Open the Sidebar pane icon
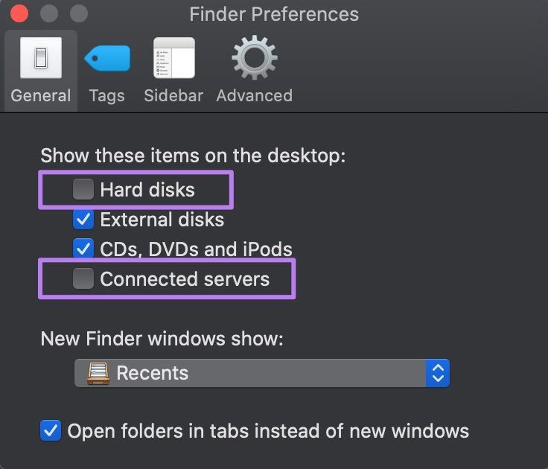548x469 pixels. click(x=174, y=58)
